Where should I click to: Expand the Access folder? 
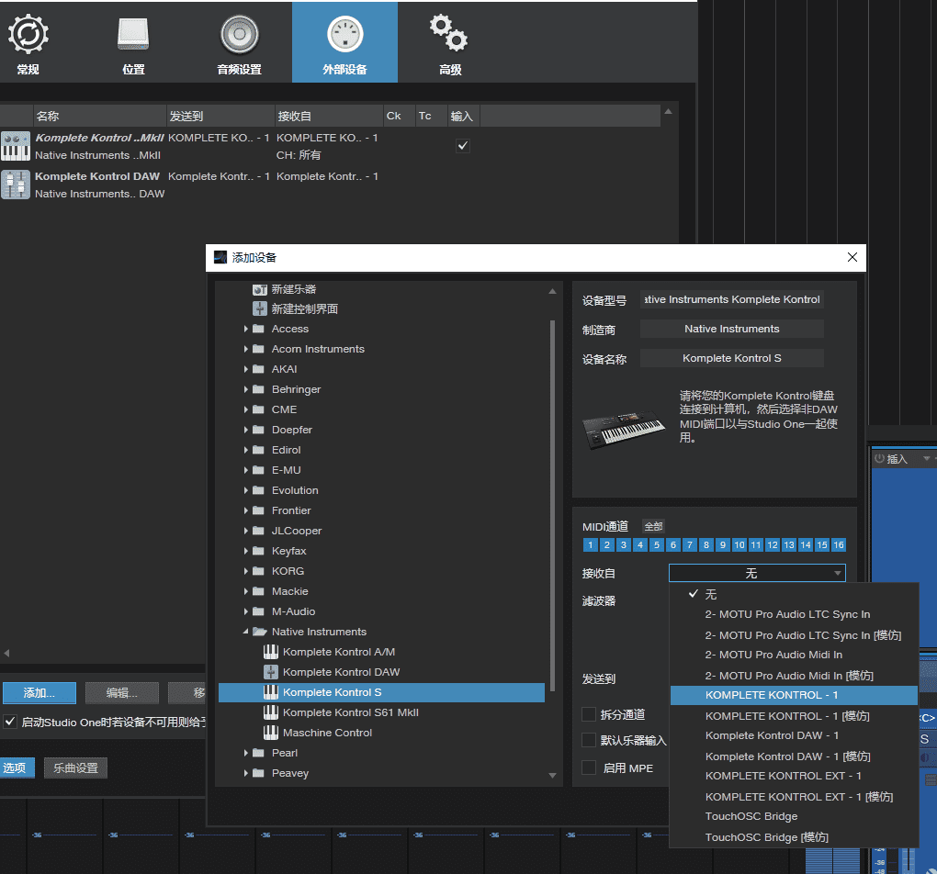245,329
